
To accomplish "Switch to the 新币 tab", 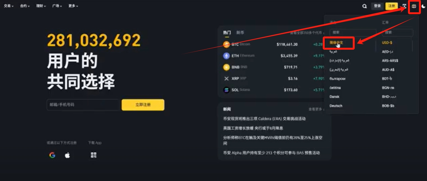I will pos(240,33).
